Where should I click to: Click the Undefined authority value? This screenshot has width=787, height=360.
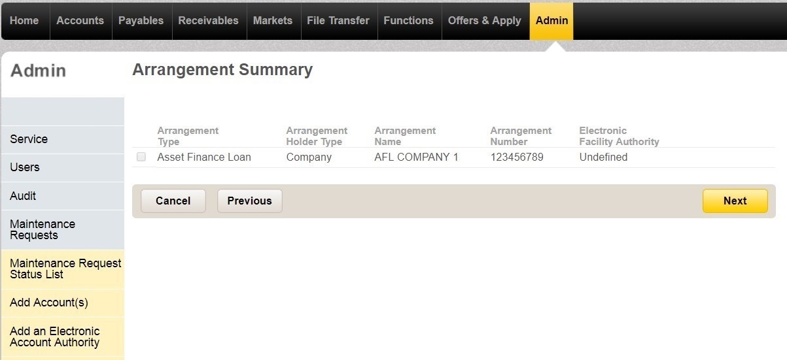(x=603, y=157)
